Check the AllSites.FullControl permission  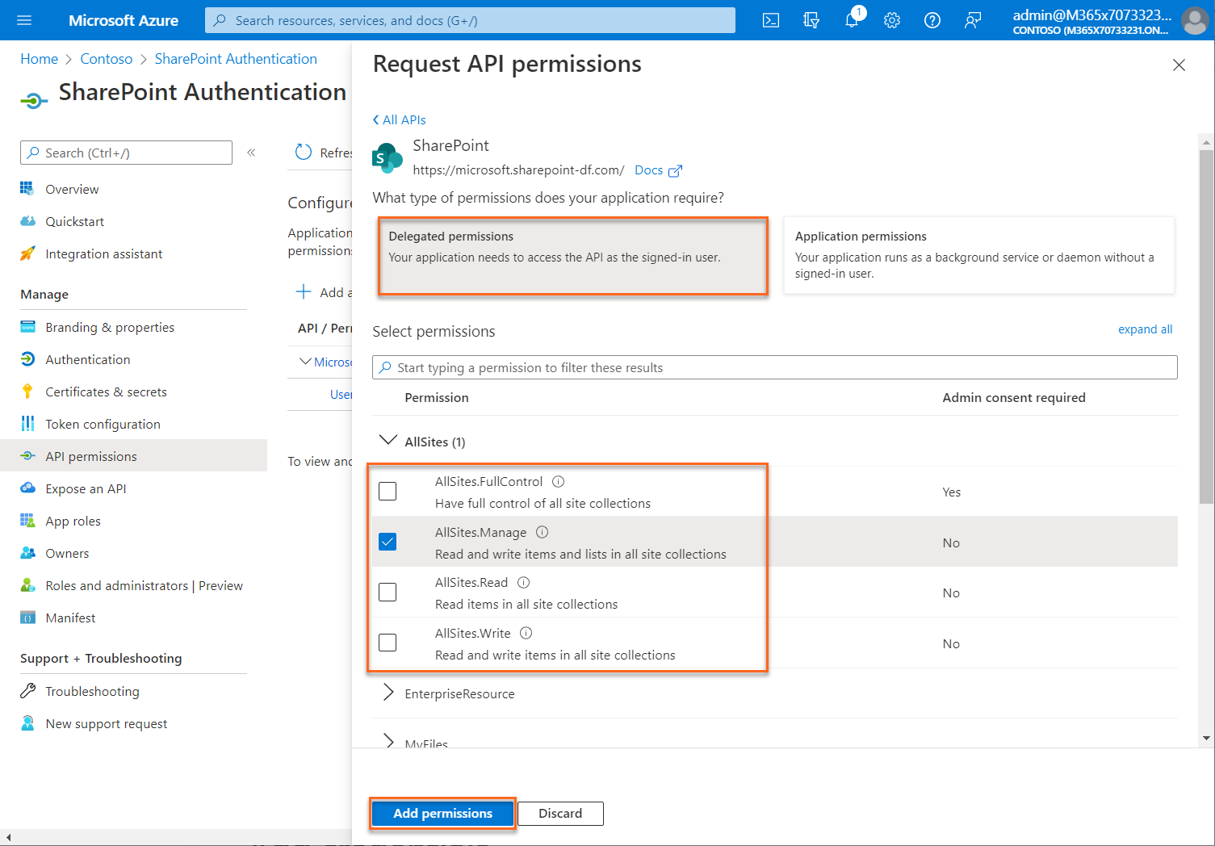[388, 491]
